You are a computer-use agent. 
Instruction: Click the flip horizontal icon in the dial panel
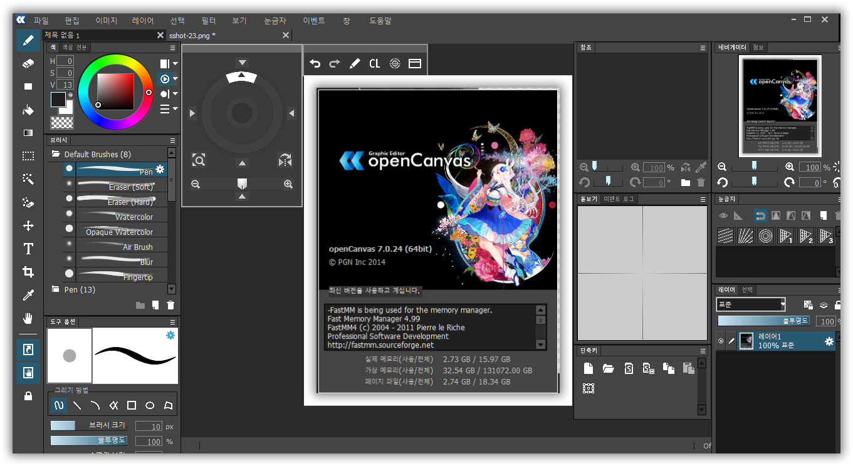(285, 160)
